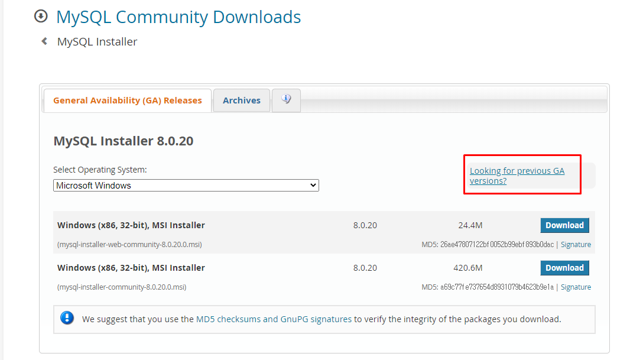This screenshot has width=630, height=360.
Task: Switch to General Availability (GA) Releases tab
Action: (128, 100)
